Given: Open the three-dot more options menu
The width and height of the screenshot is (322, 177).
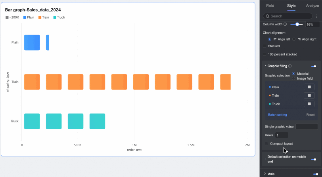Looking at the screenshot, I should tap(317, 16).
